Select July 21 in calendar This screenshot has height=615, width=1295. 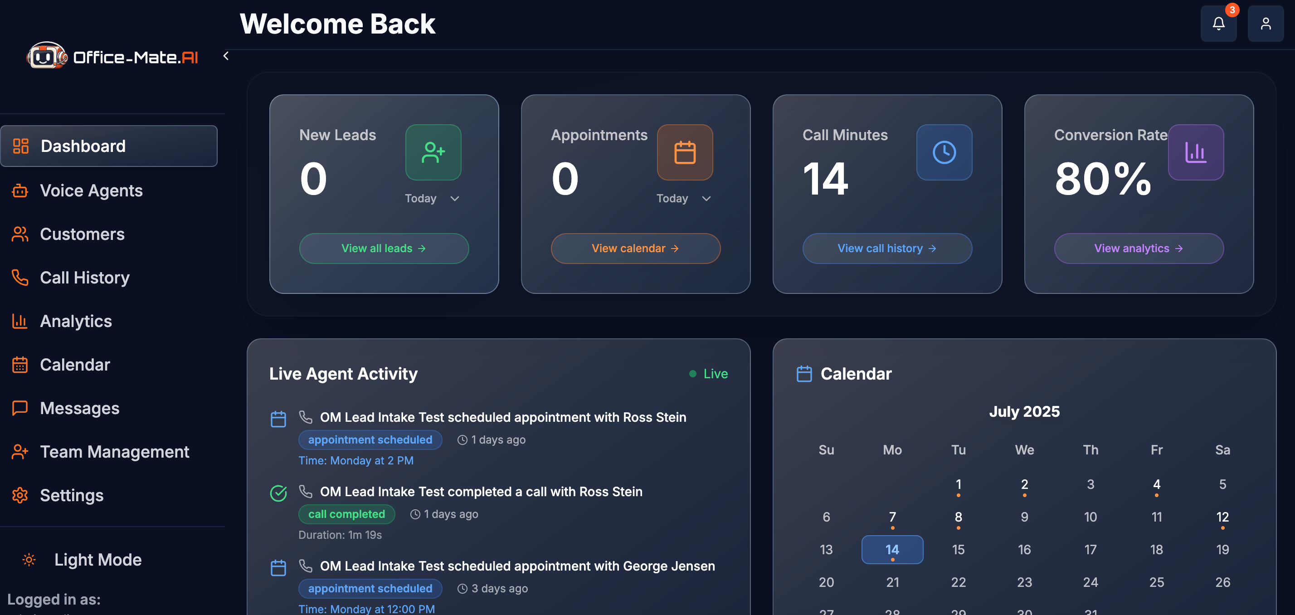(892, 582)
